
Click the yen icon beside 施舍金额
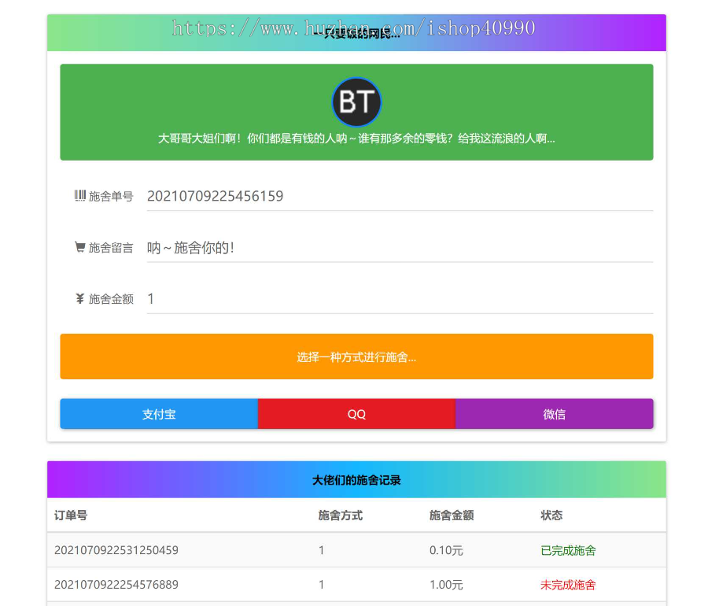click(x=80, y=298)
